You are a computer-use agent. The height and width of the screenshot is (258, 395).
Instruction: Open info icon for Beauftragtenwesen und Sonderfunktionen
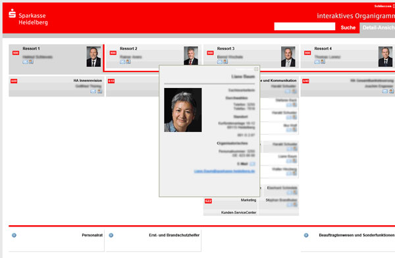[306, 236]
